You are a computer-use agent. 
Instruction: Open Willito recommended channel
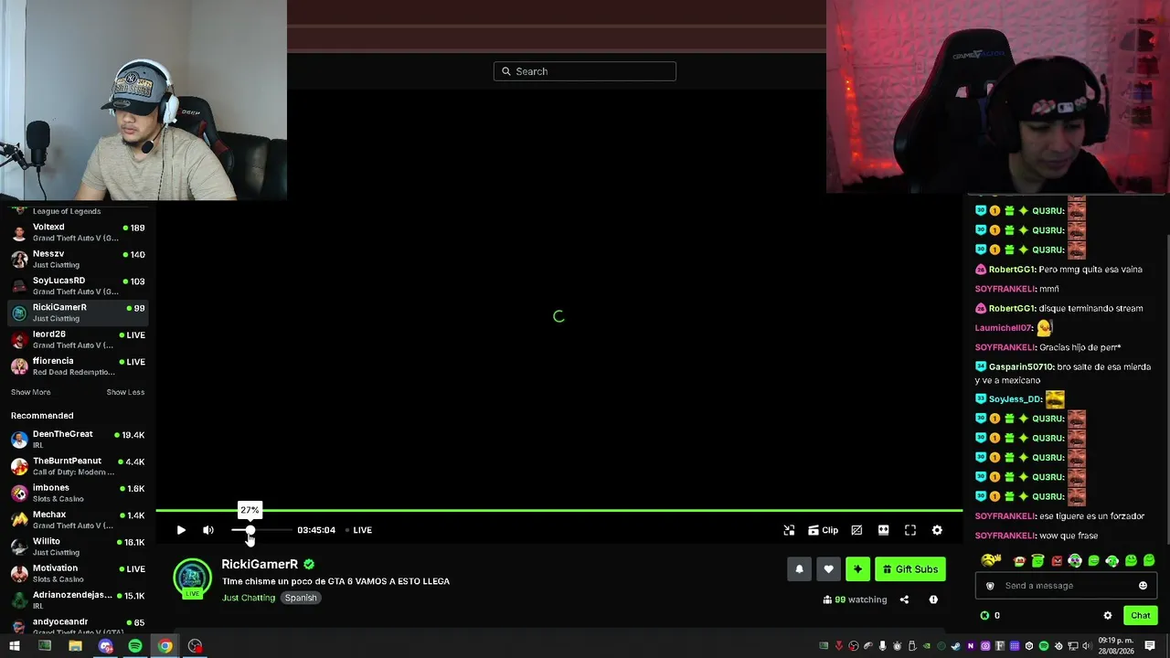click(x=78, y=547)
